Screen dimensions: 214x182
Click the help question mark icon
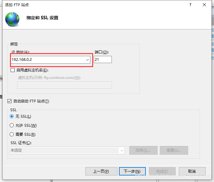pos(190,5)
